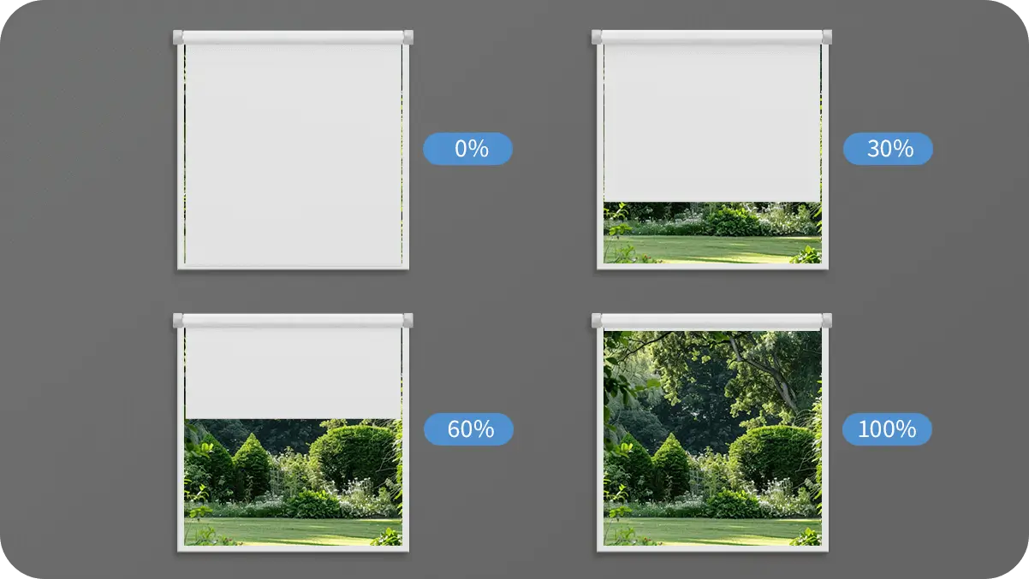Viewport: 1029px width, 579px height.
Task: Click roller tube above the 0% blind
Action: coord(294,37)
